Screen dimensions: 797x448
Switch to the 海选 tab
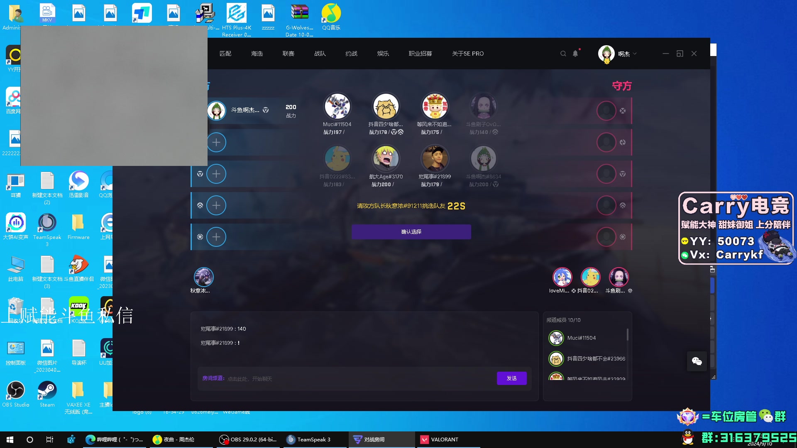click(257, 54)
